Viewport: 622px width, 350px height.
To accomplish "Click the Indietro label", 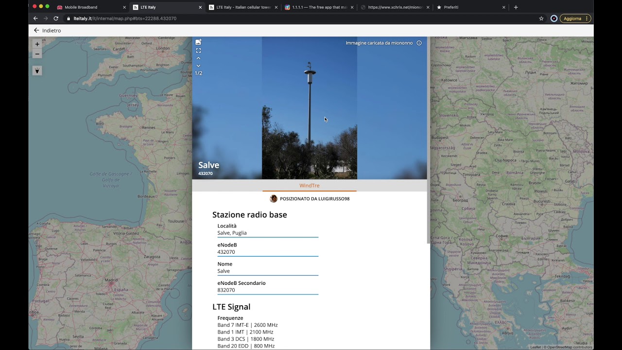I will (52, 31).
